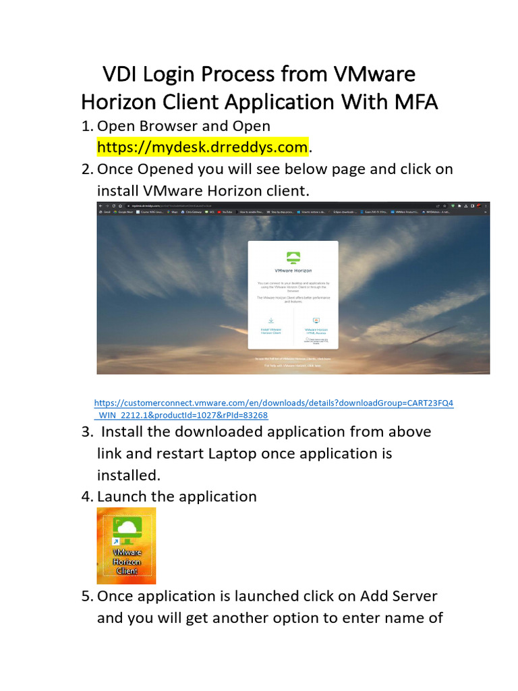518x691 pixels.
Task: Tick the checkbox under HTML Access
Action: click(x=308, y=339)
